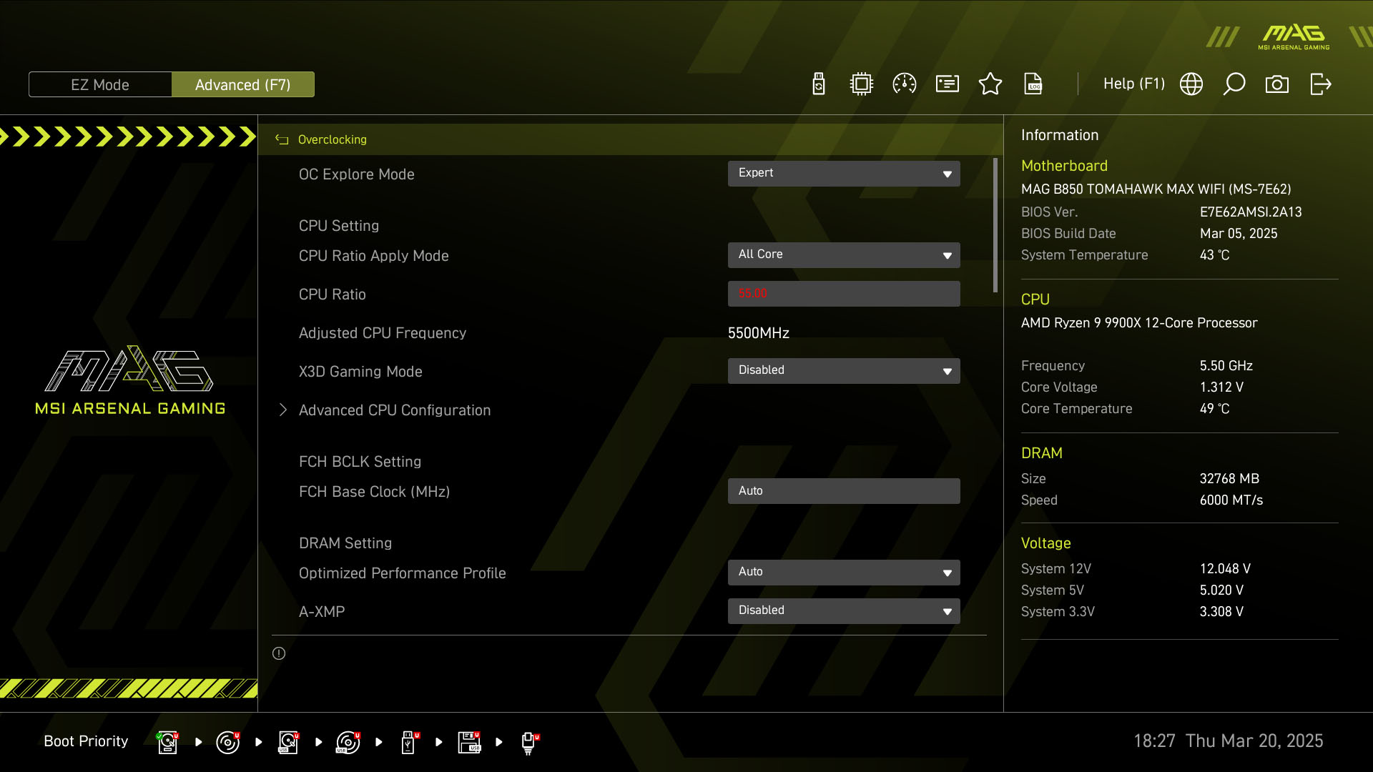Open the LOG file icon
This screenshot has height=772, width=1373.
click(x=1033, y=84)
